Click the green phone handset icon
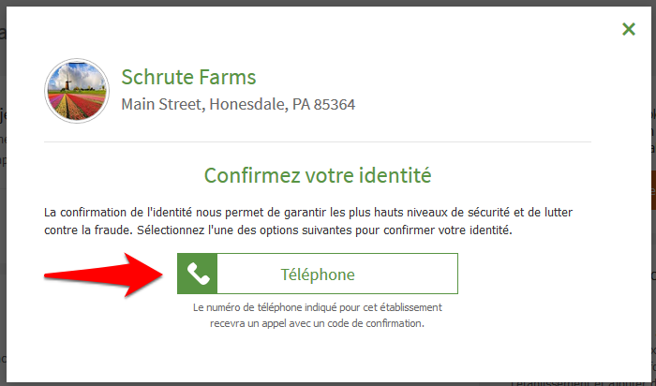Viewport: 656px width, 386px height. [x=197, y=274]
